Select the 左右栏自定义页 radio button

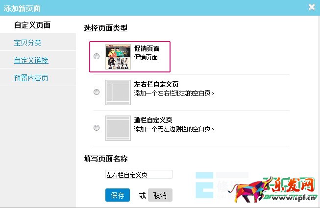(x=97, y=92)
